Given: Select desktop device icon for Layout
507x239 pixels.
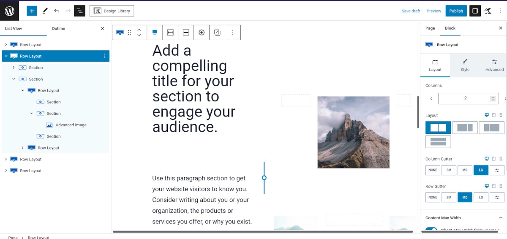Looking at the screenshot, I should pos(487,115).
